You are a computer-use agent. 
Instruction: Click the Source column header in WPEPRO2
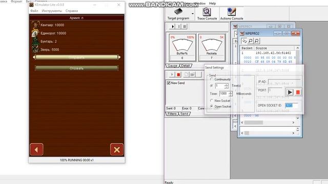(x=274, y=48)
